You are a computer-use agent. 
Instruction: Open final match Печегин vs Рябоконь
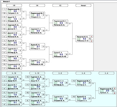click(x=83, y=39)
